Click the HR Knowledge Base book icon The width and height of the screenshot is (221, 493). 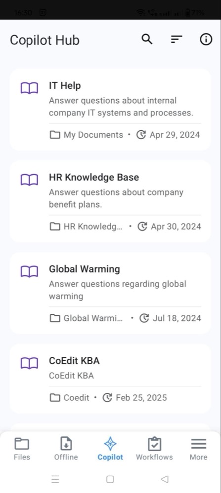[29, 180]
